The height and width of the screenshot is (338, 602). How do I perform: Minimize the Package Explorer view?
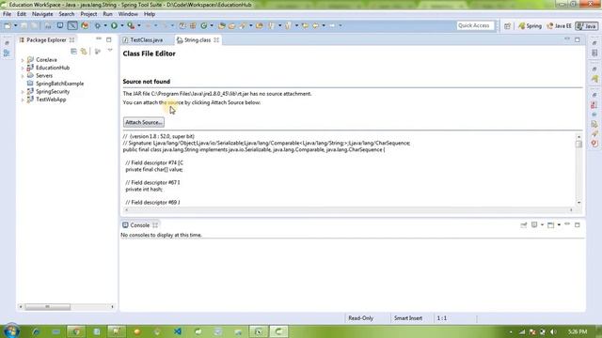pos(99,39)
